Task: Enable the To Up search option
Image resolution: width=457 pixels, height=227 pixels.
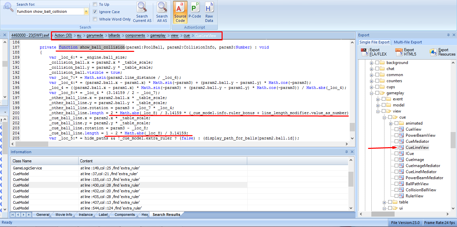Action: click(x=95, y=4)
